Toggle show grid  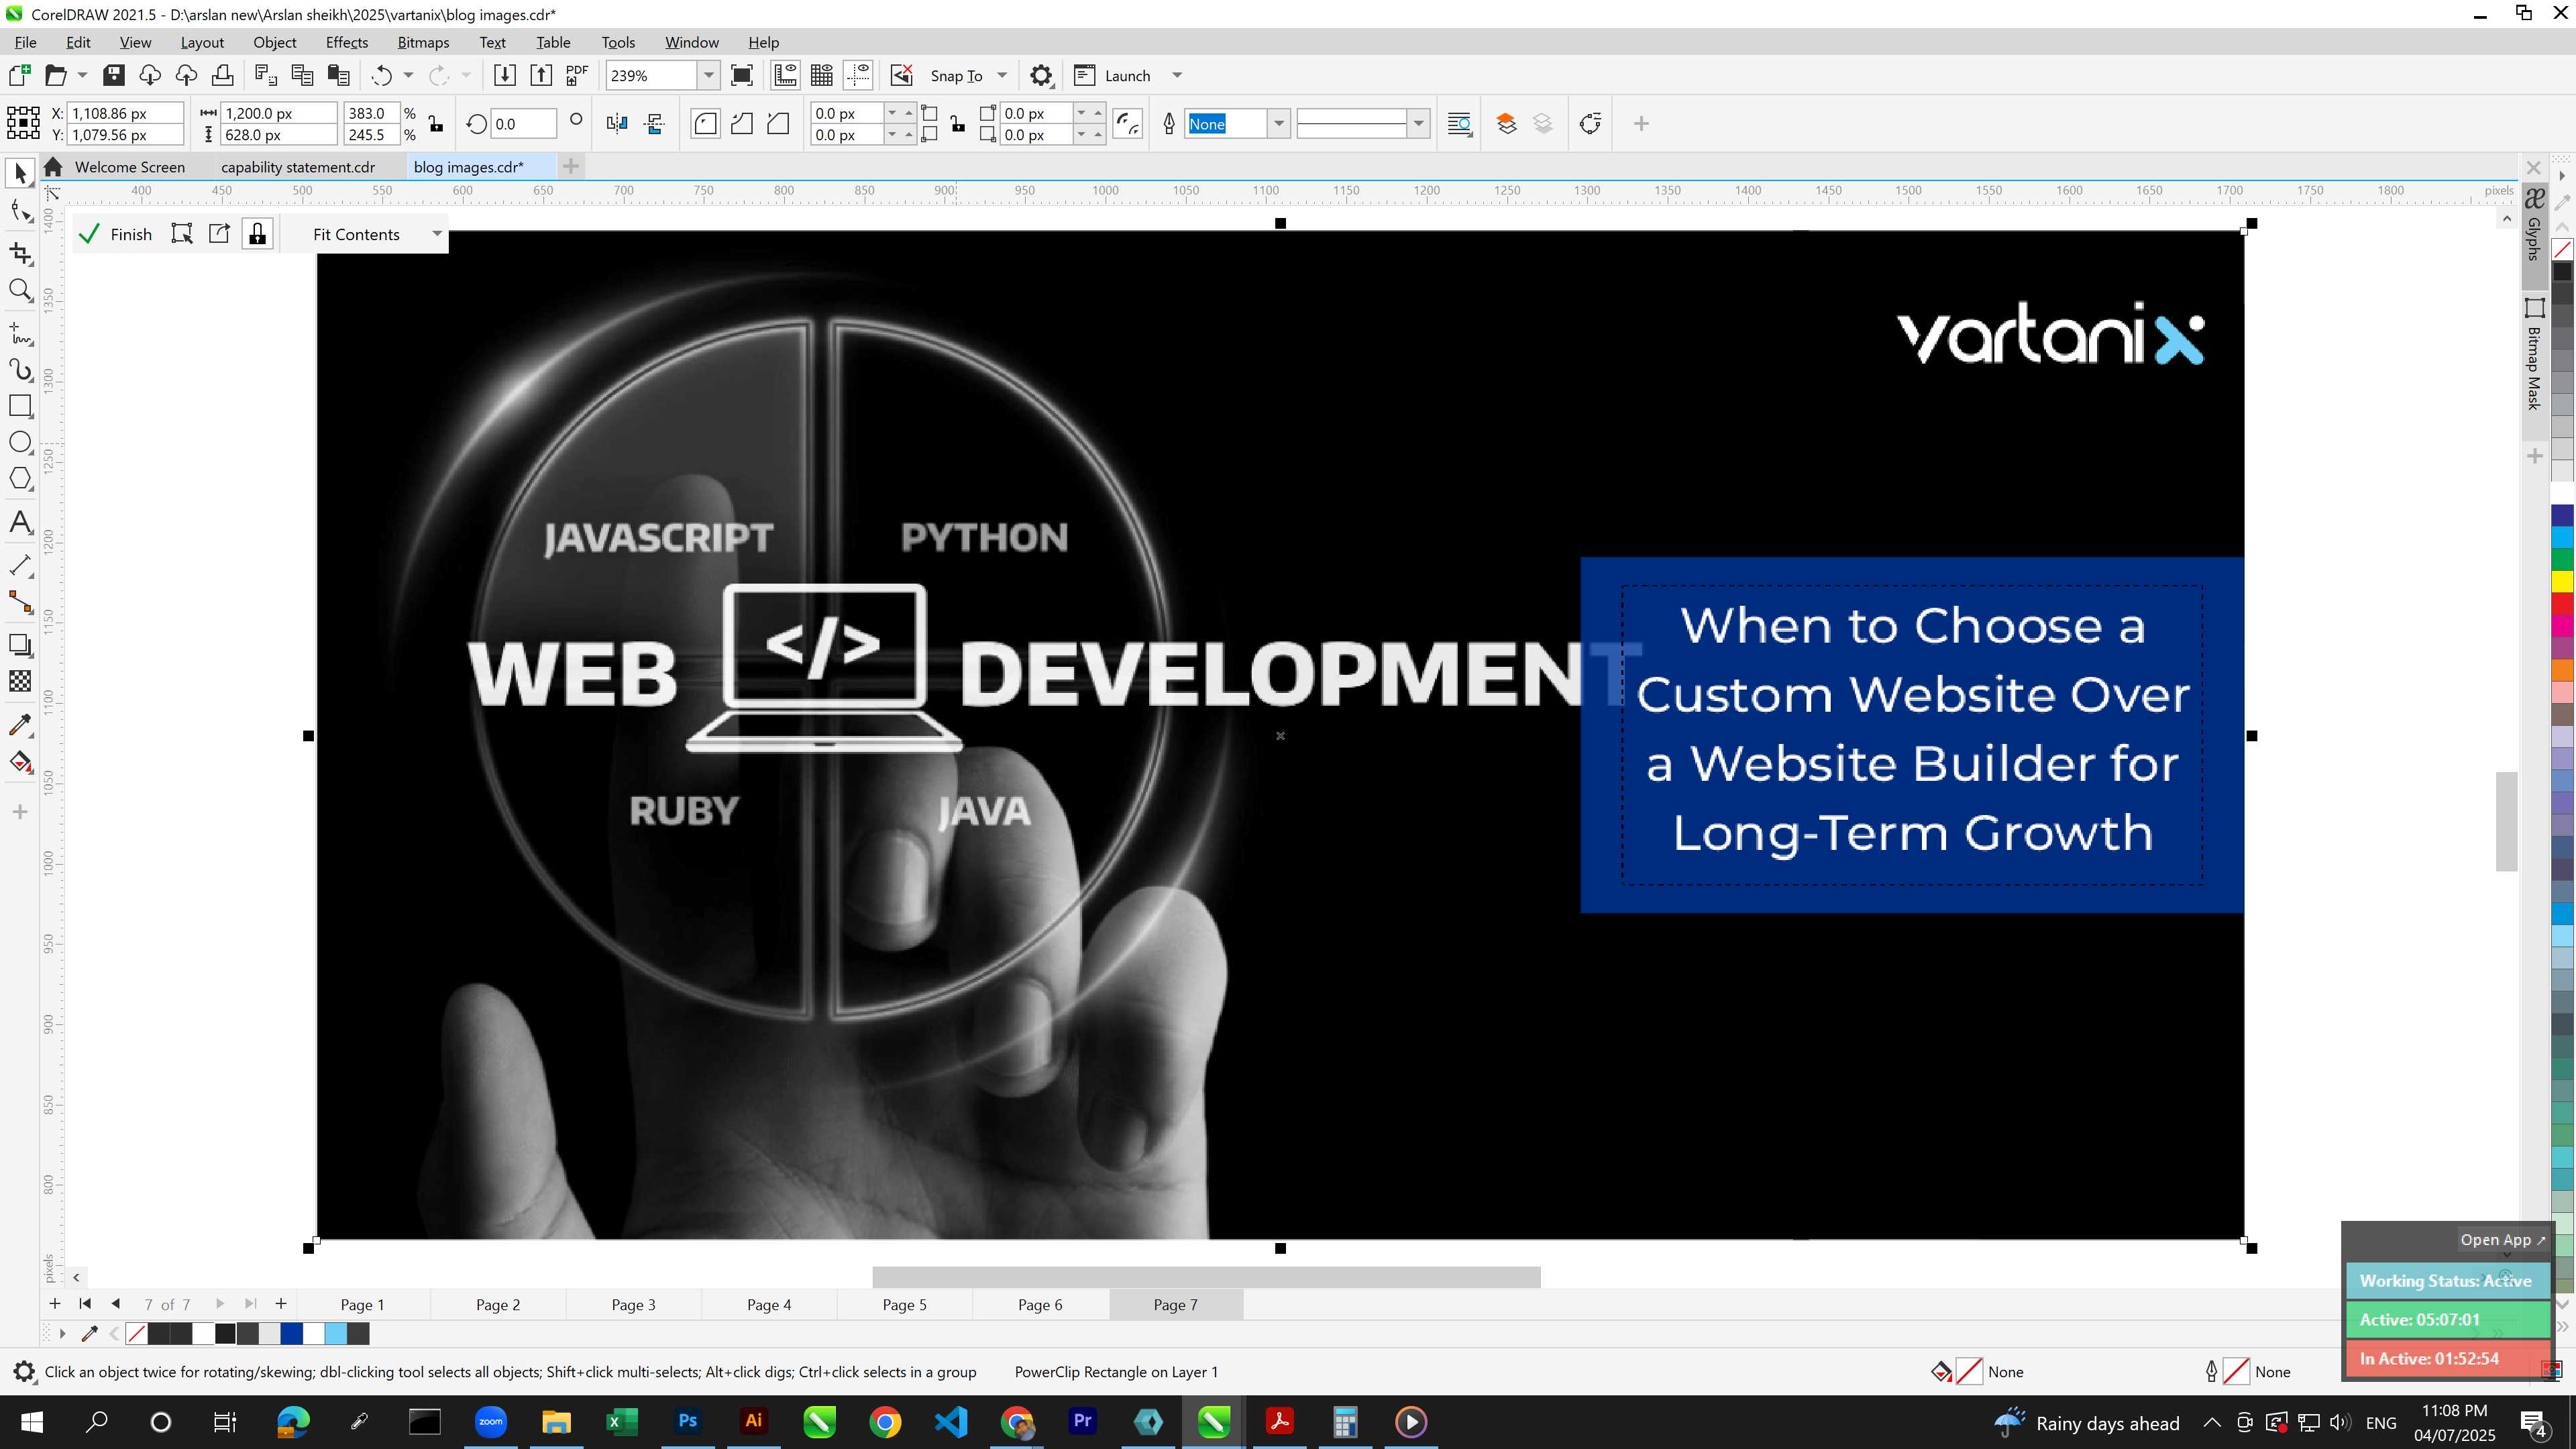tap(822, 75)
